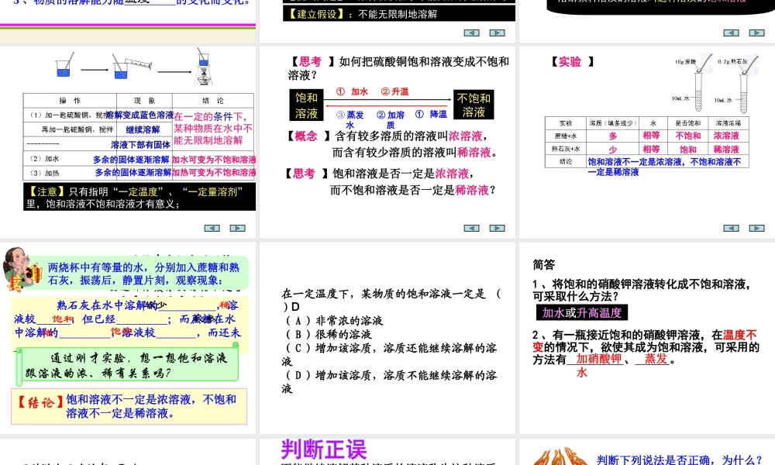Click the 加硝酸钾 red answer text

click(599, 359)
